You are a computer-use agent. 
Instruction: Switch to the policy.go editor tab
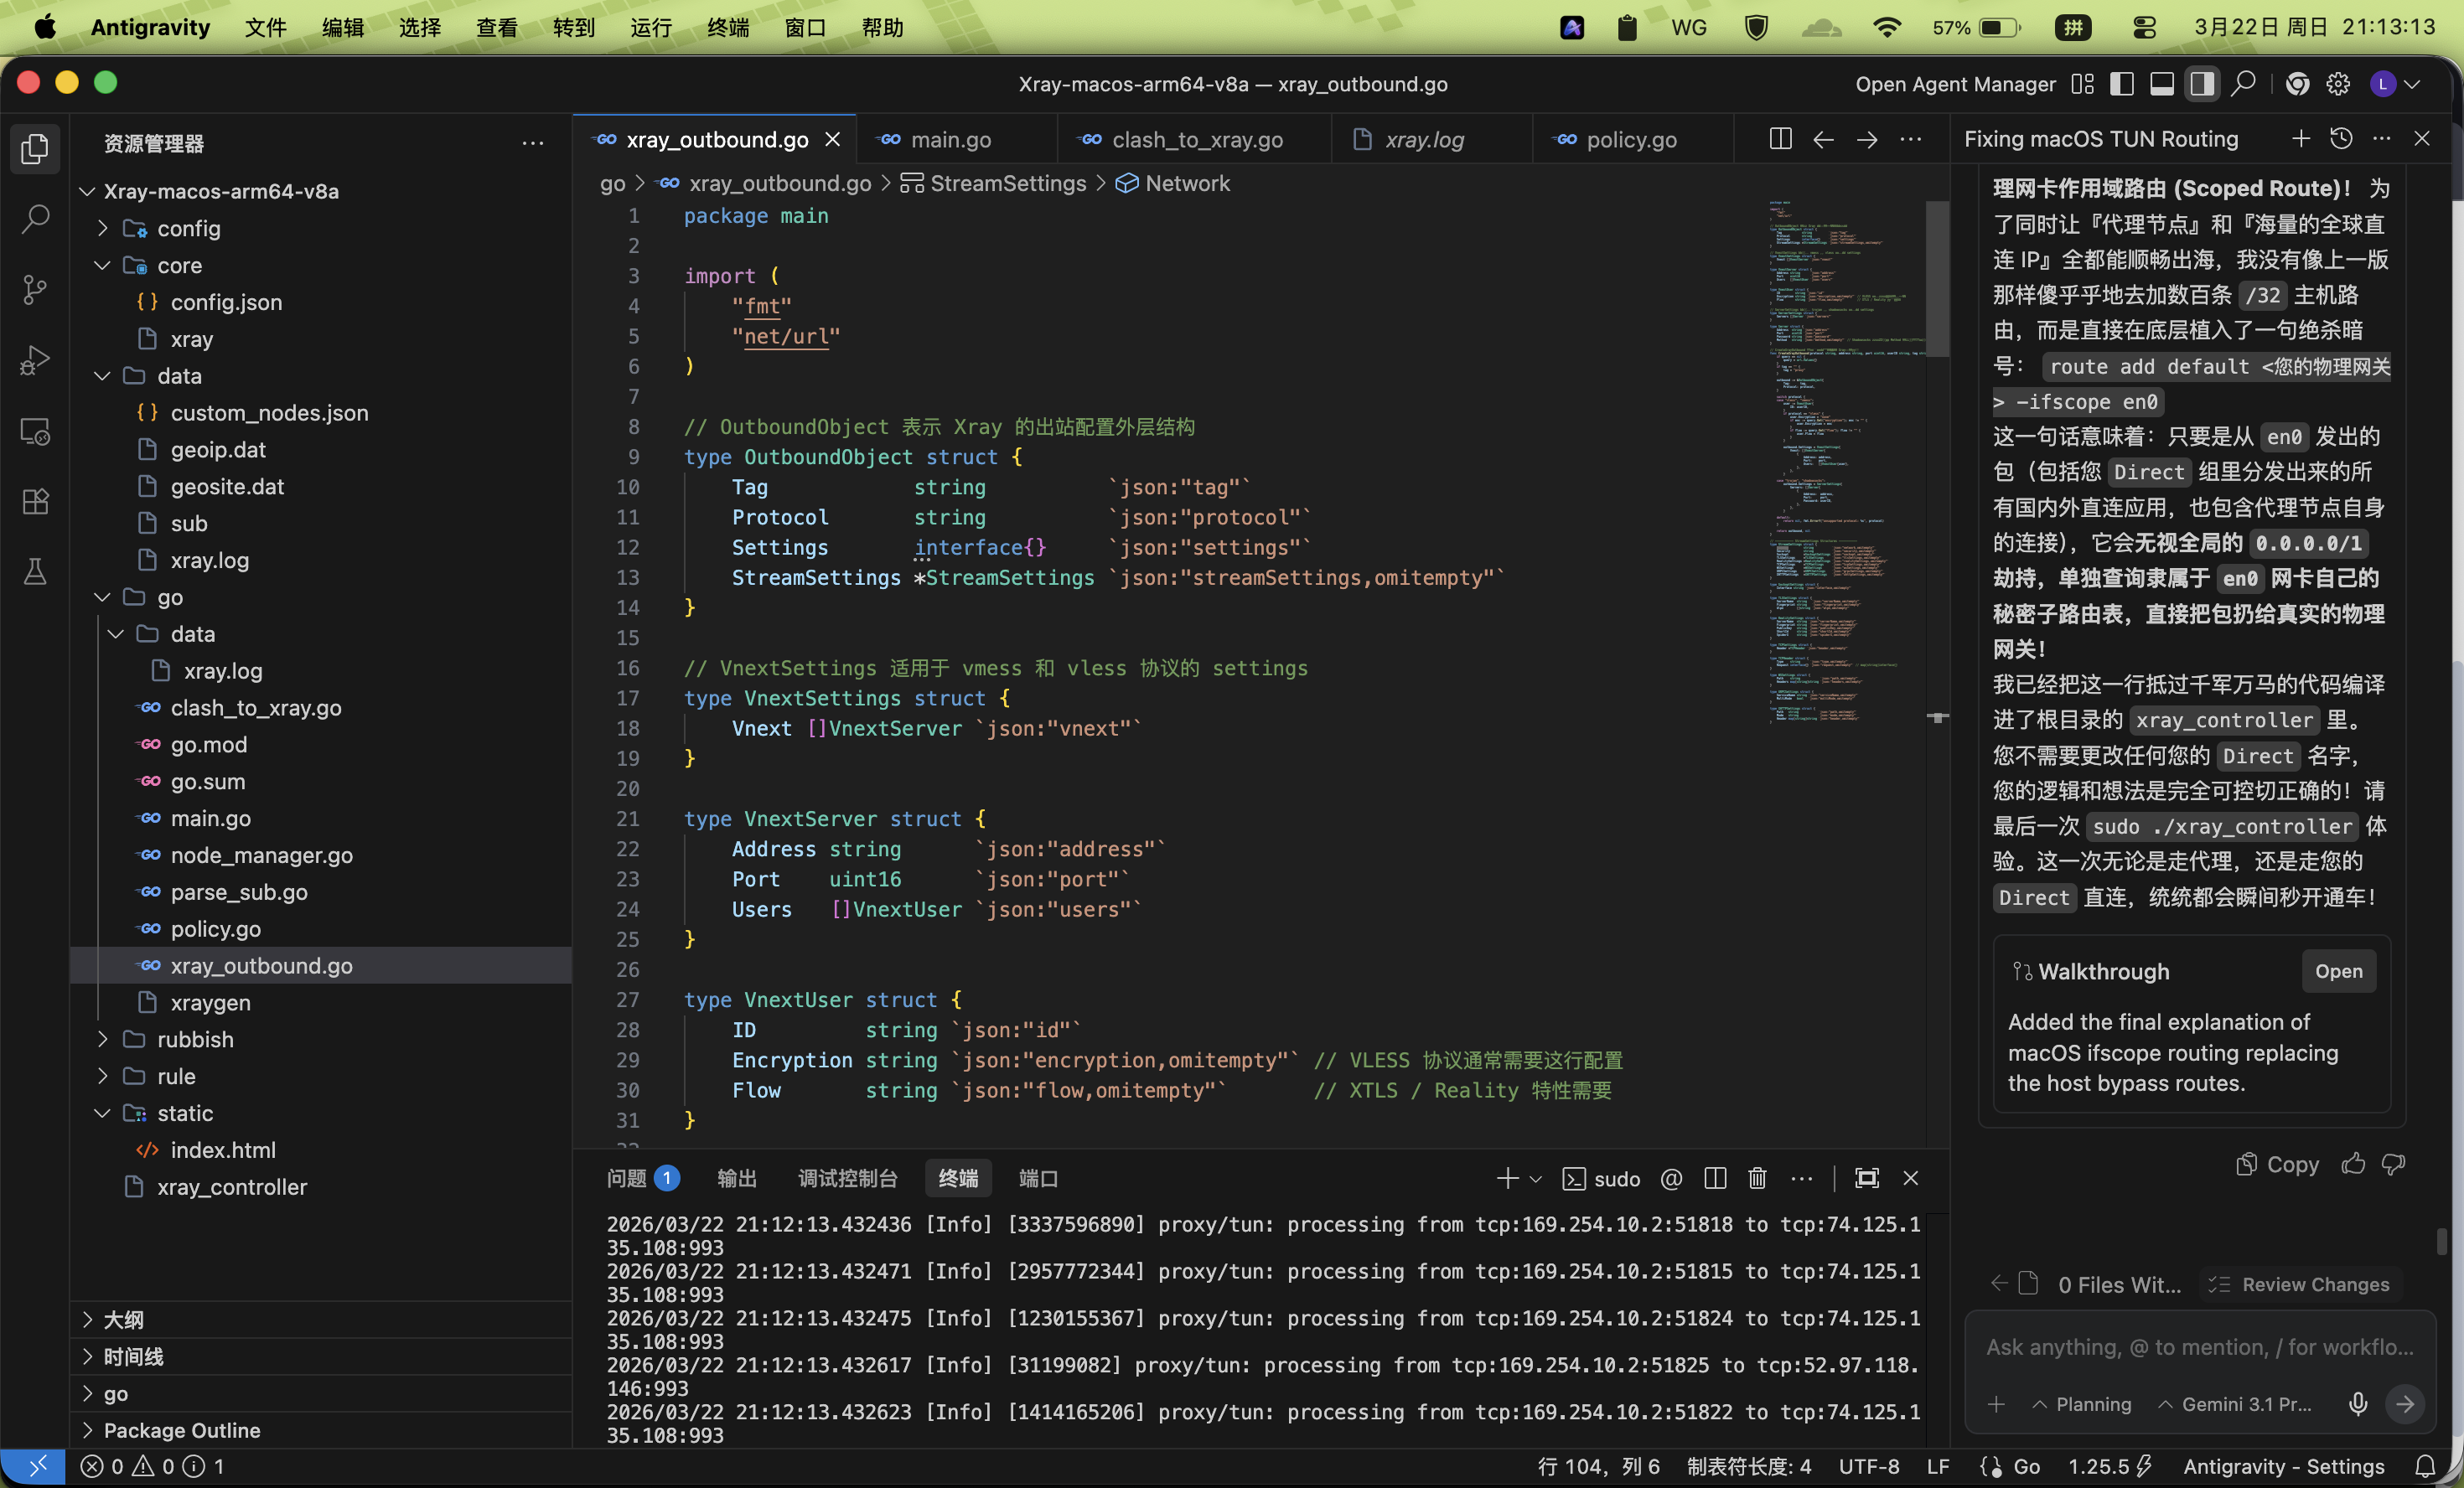(1630, 140)
